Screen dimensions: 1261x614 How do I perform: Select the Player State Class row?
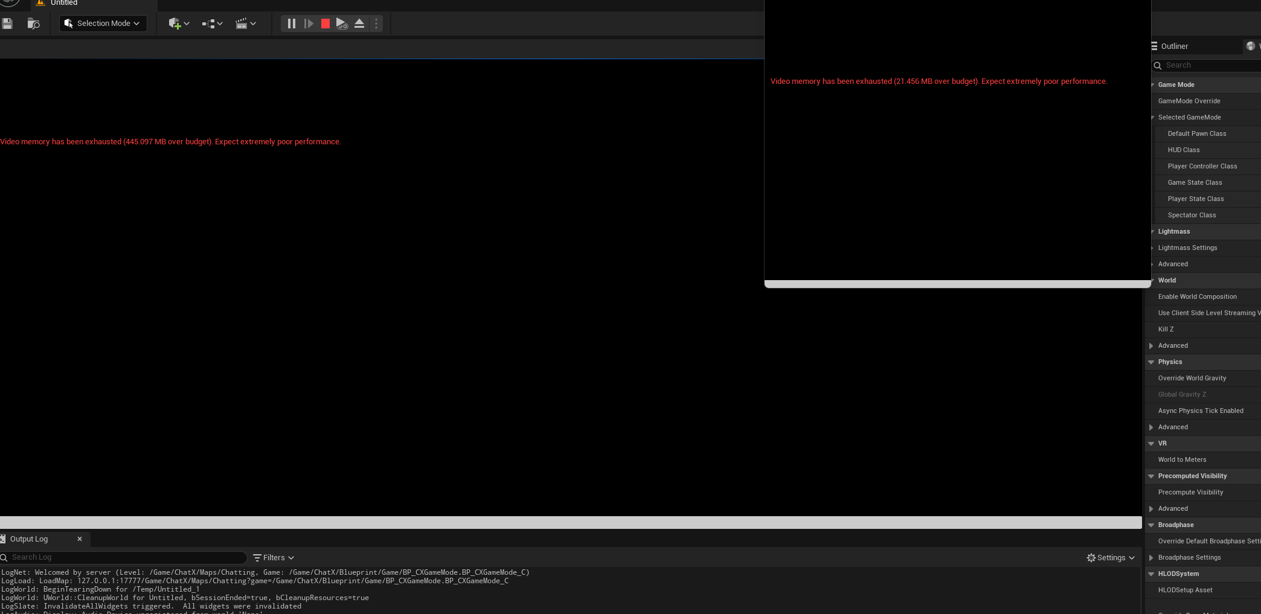(x=1208, y=199)
